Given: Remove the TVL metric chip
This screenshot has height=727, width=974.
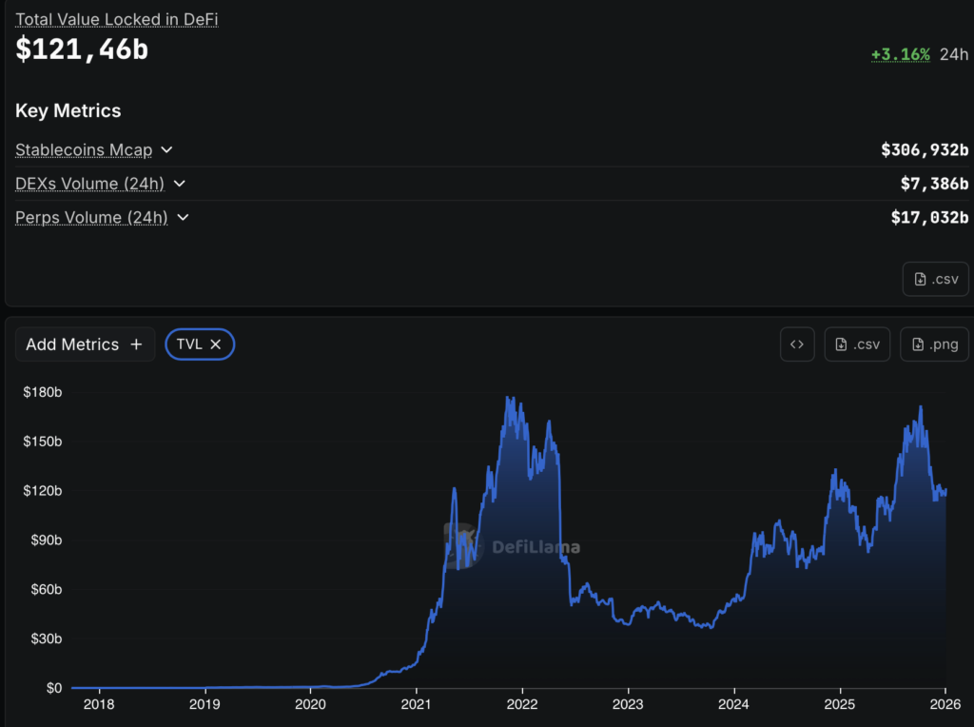Looking at the screenshot, I should pos(216,344).
